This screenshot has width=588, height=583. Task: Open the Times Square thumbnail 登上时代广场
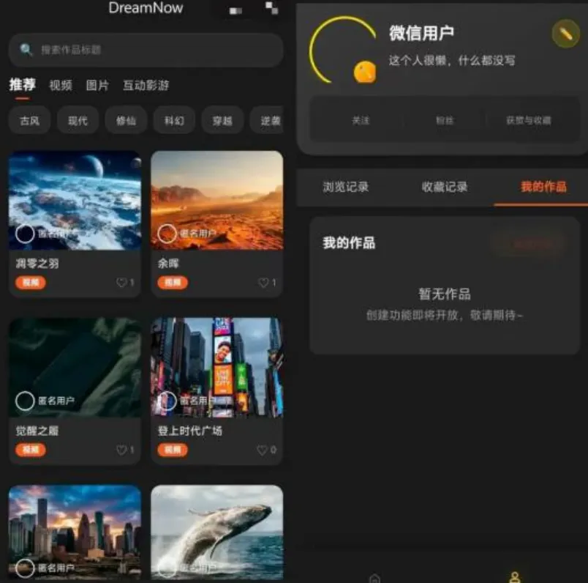tap(216, 367)
